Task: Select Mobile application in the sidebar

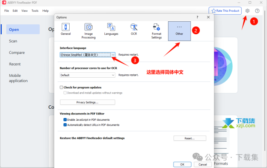Action: coord(18,78)
